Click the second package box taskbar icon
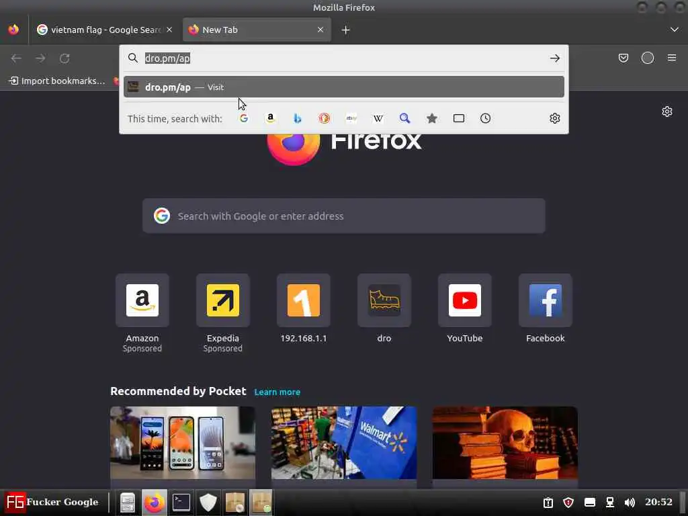688x516 pixels. (261, 503)
